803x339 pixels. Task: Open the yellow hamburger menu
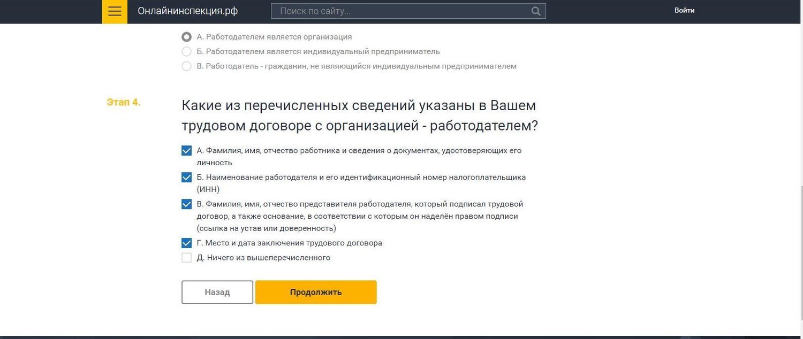(115, 11)
